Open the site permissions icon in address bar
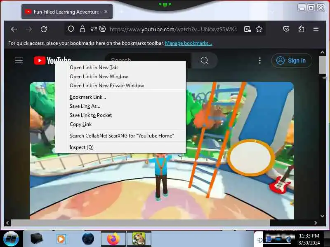 (94, 29)
